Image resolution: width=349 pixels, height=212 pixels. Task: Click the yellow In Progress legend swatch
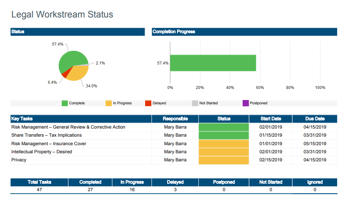coord(109,103)
